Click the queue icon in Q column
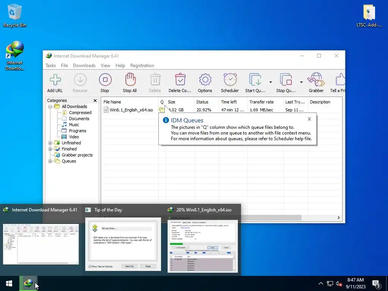The height and width of the screenshot is (291, 388). point(161,110)
